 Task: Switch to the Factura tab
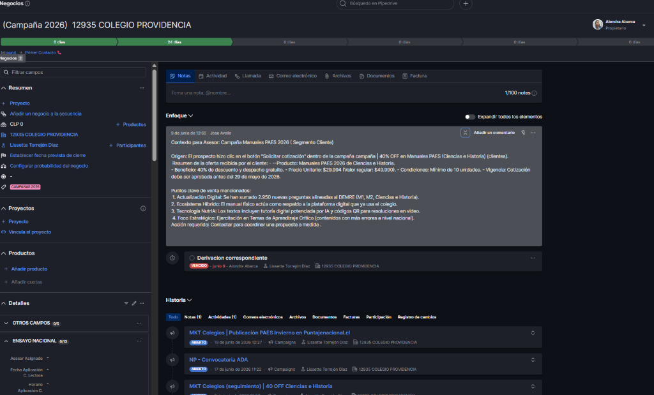414,76
